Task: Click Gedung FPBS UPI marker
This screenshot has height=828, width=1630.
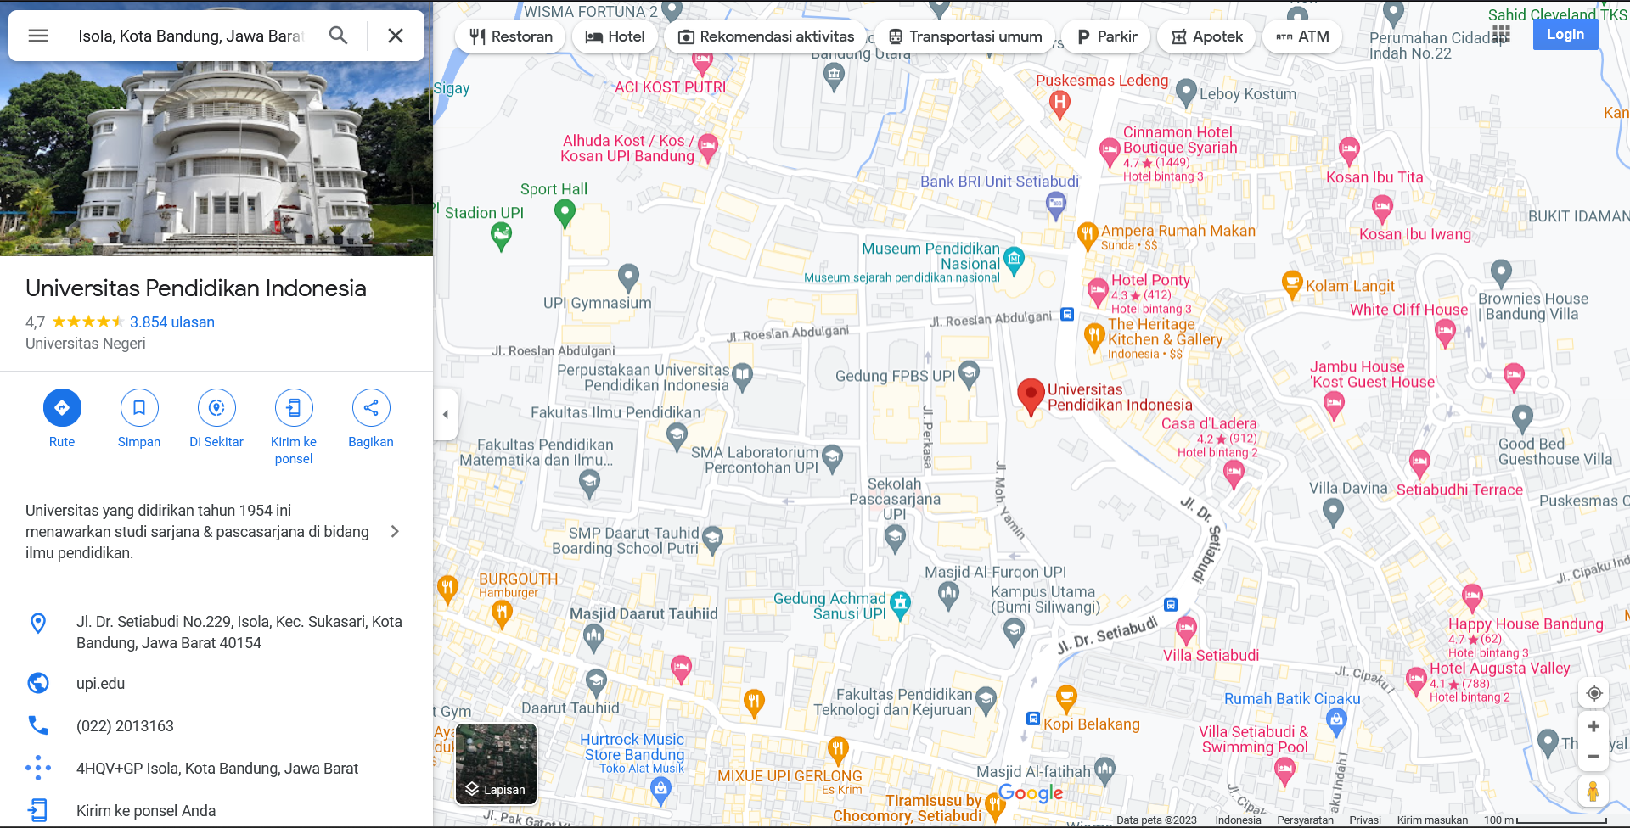Action: coord(969,373)
